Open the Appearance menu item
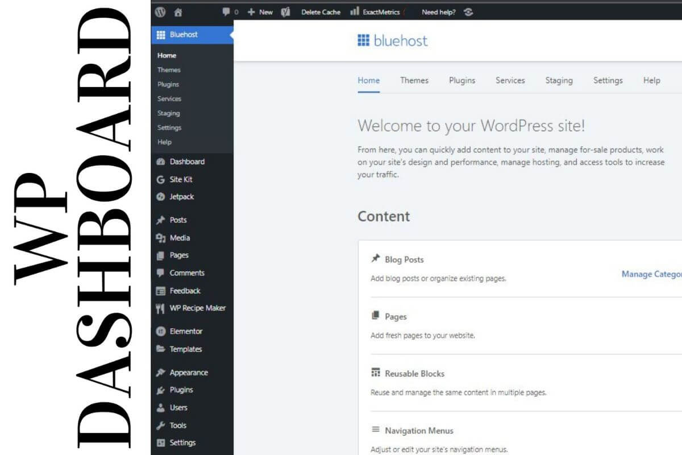Viewport: 682px width, 455px height. click(x=188, y=372)
